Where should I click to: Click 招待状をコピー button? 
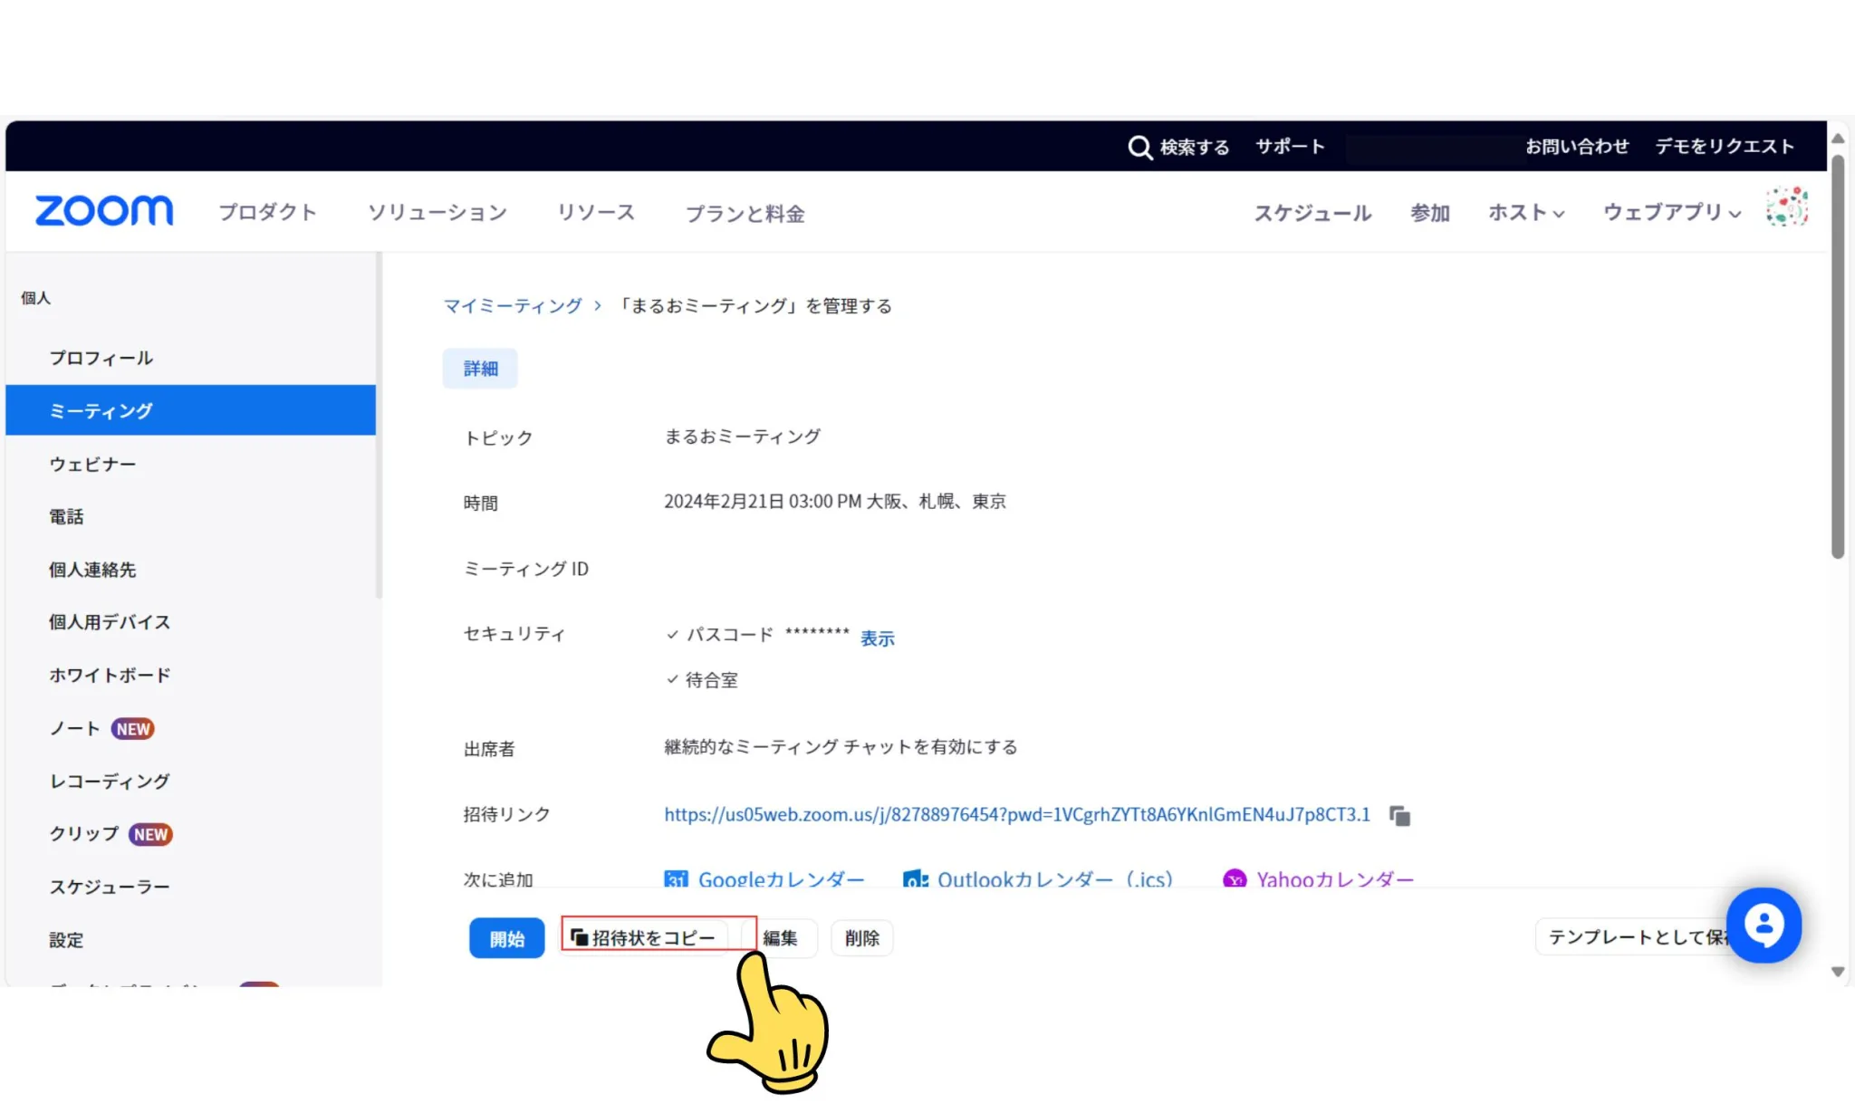point(644,938)
